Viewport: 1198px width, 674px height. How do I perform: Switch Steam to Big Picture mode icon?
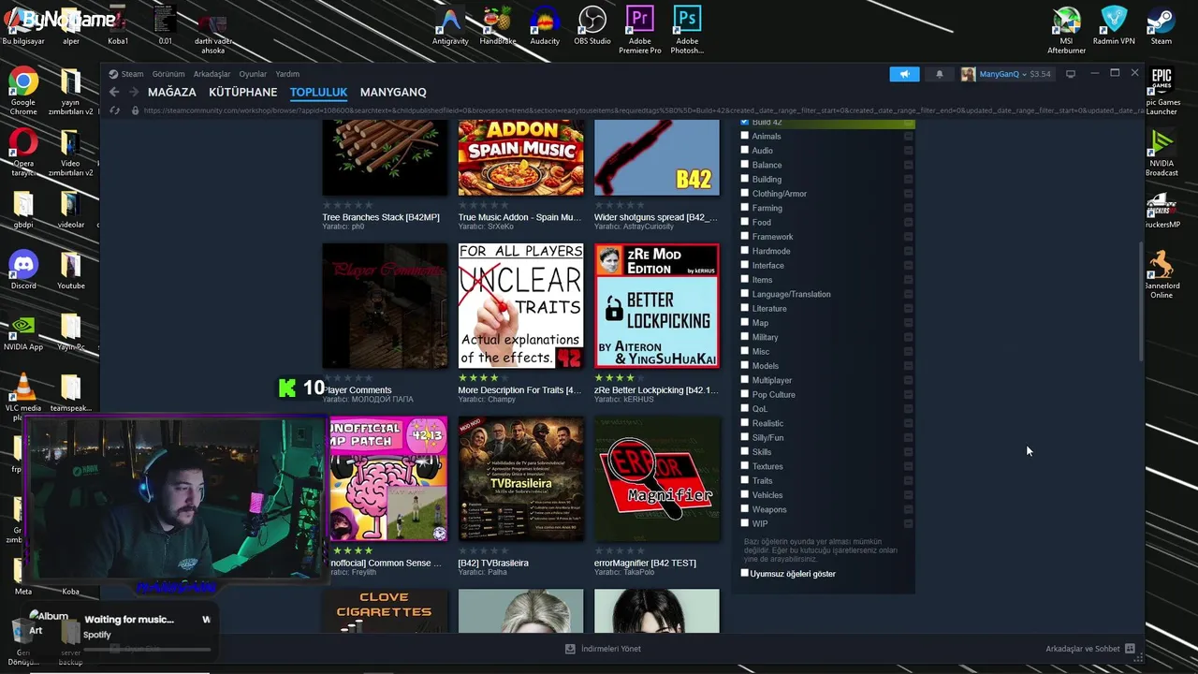coord(1071,73)
